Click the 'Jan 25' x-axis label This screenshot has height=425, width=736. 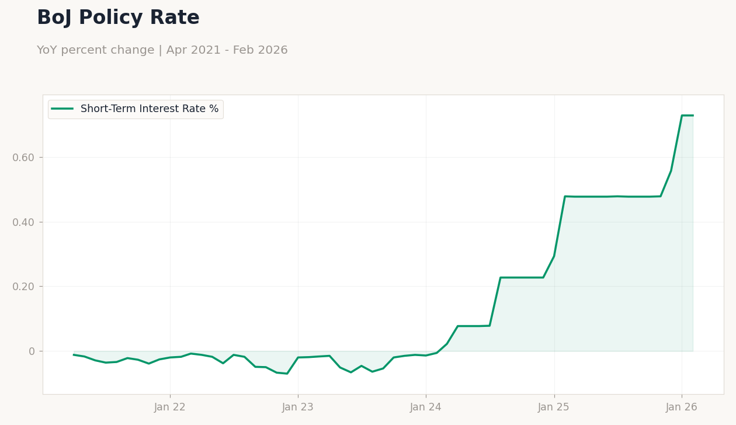tap(554, 407)
